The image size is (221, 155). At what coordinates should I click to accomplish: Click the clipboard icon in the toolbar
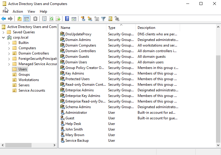tap(35, 19)
